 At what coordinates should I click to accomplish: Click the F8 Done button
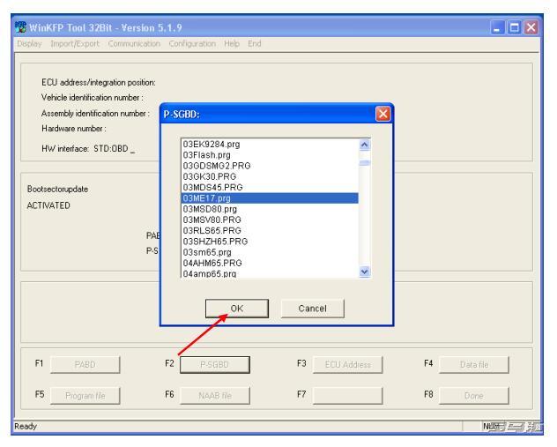pos(474,396)
